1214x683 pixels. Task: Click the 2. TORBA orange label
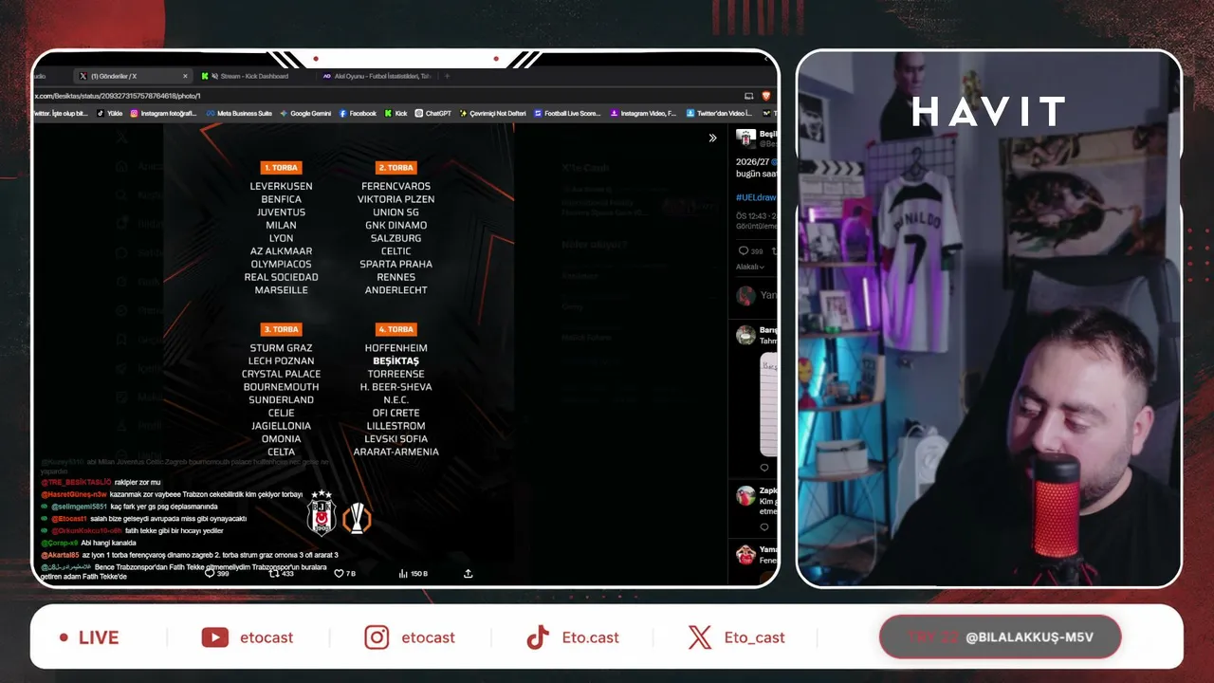pos(395,168)
